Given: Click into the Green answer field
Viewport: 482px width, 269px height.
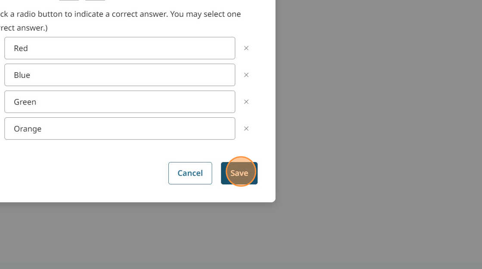Looking at the screenshot, I should 120,102.
